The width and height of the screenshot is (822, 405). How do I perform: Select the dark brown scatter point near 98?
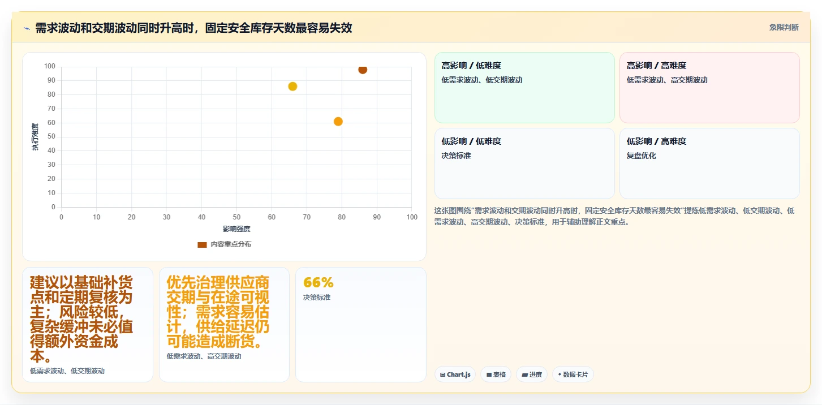click(363, 70)
